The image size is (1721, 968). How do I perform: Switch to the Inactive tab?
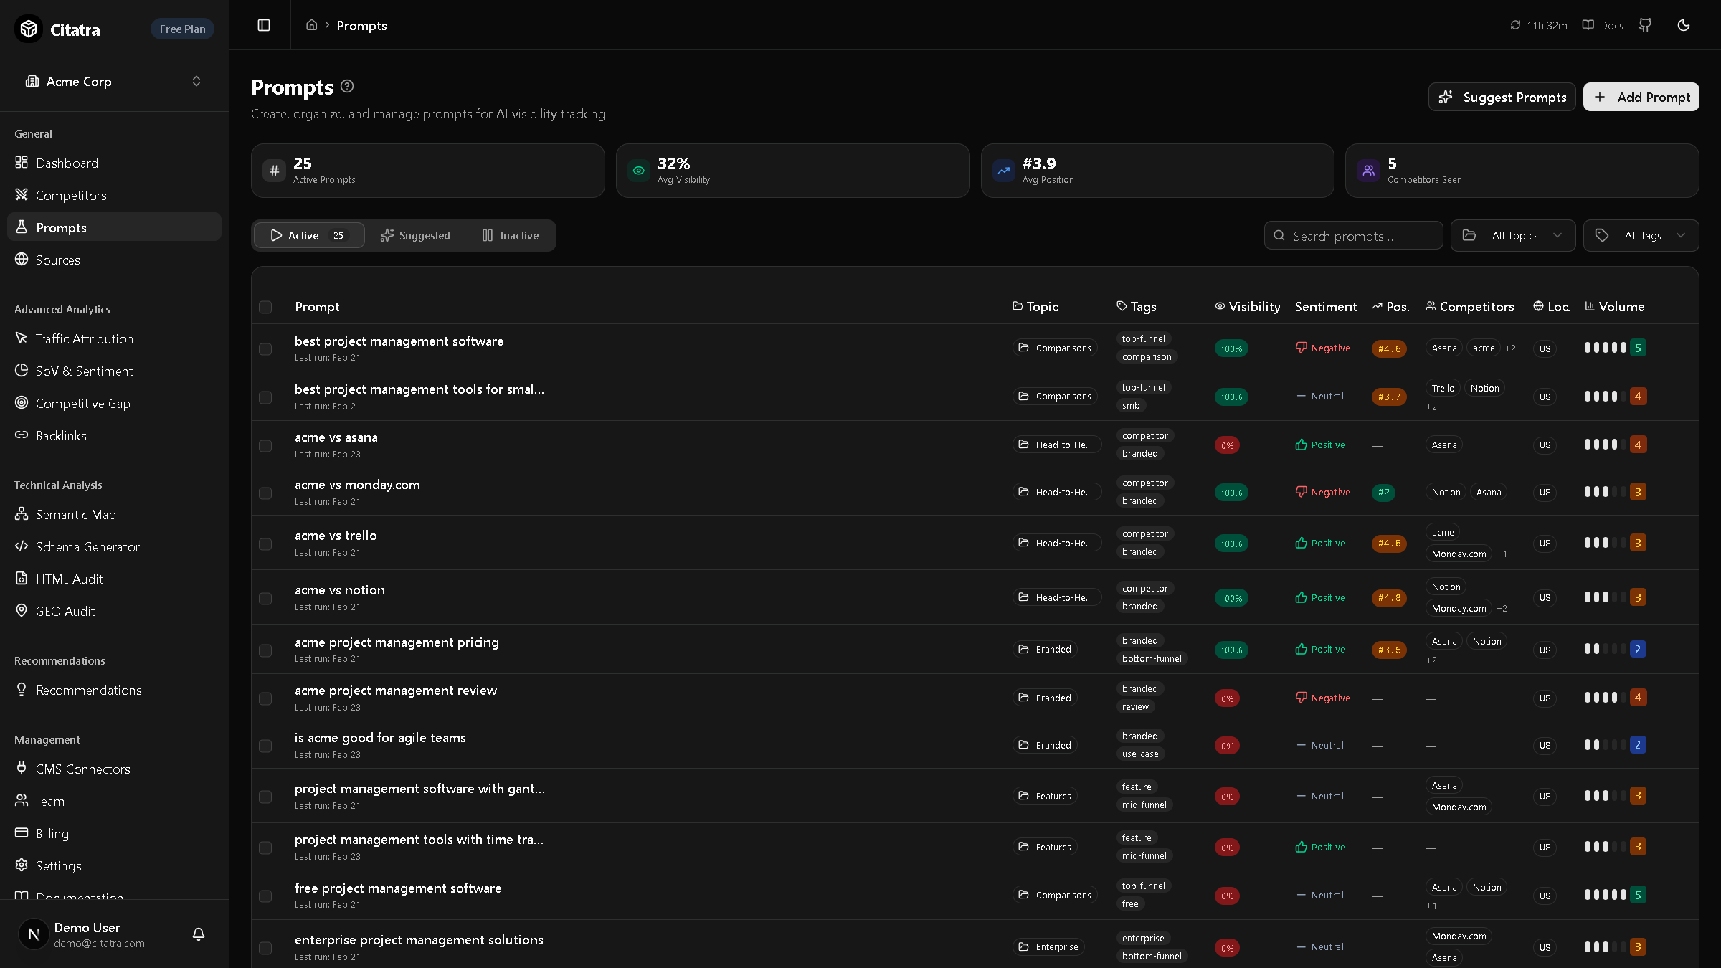(511, 235)
